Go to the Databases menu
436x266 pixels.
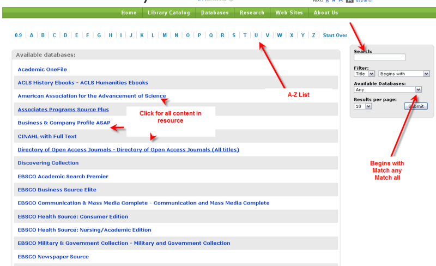(215, 13)
